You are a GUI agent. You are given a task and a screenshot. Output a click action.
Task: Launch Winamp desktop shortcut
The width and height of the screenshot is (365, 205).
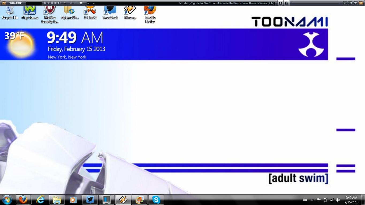click(x=130, y=13)
